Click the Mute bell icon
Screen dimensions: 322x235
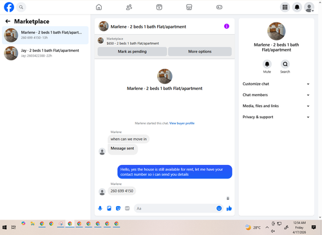267,64
